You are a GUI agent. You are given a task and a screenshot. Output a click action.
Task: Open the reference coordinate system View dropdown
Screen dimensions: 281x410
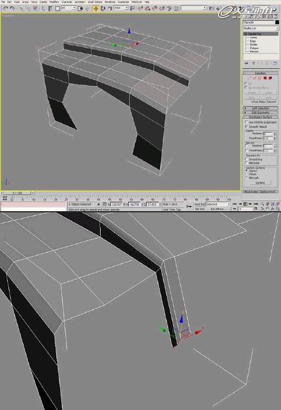[x=121, y=8]
